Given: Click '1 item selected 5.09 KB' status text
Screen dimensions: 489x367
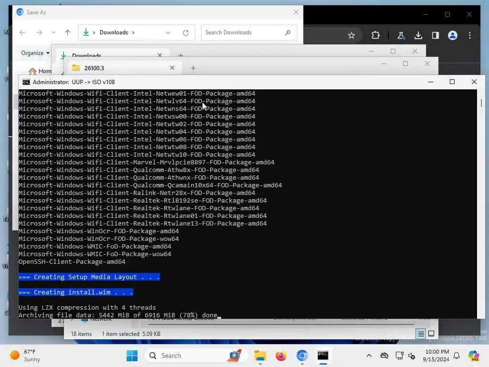Looking at the screenshot, I should (131, 334).
